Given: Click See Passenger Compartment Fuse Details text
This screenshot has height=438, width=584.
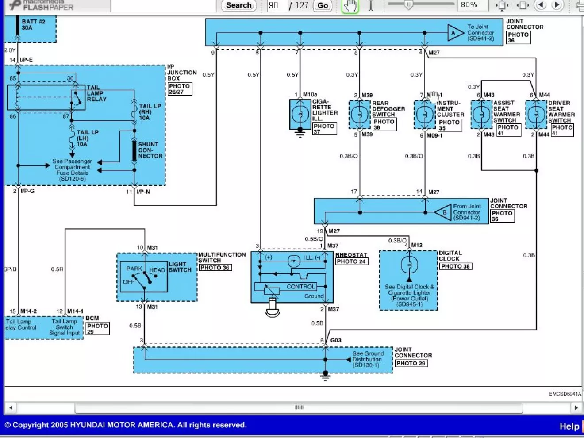Looking at the screenshot, I should pyautogui.click(x=72, y=170).
